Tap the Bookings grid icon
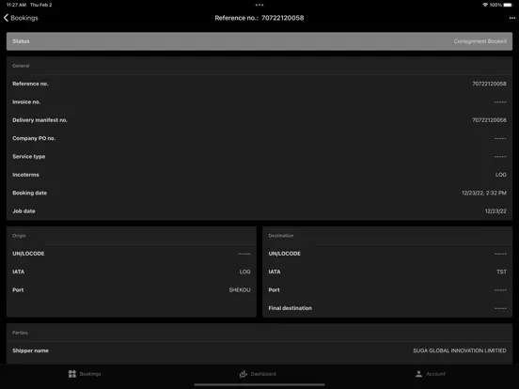Screen dimensions: 519x389 click(72, 374)
